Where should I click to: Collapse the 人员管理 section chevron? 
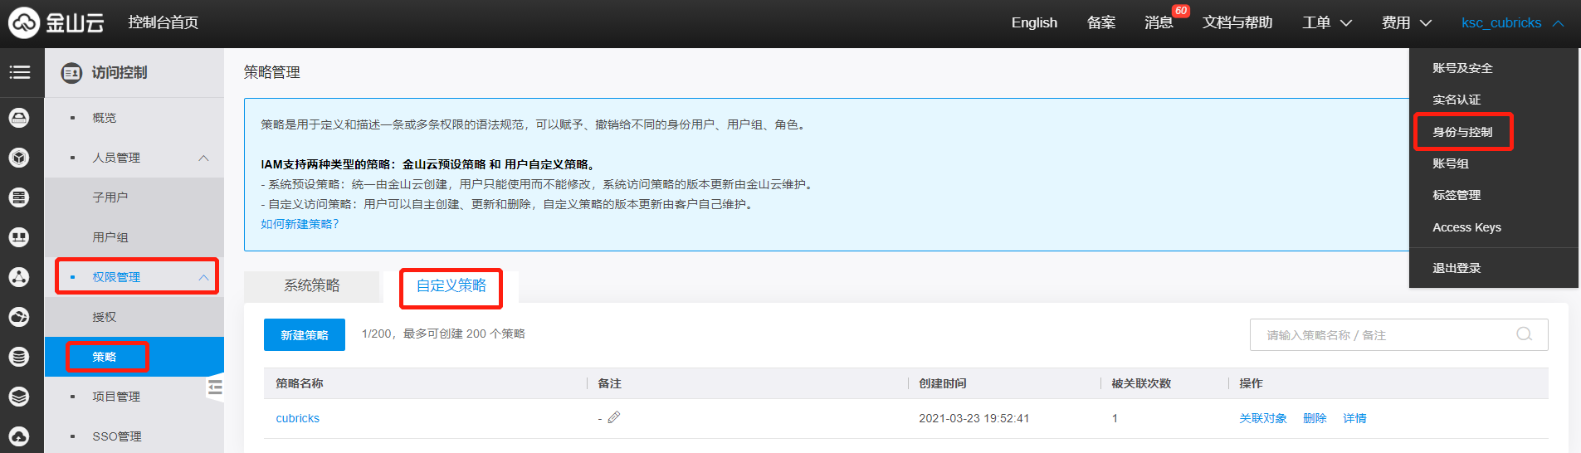tap(203, 158)
